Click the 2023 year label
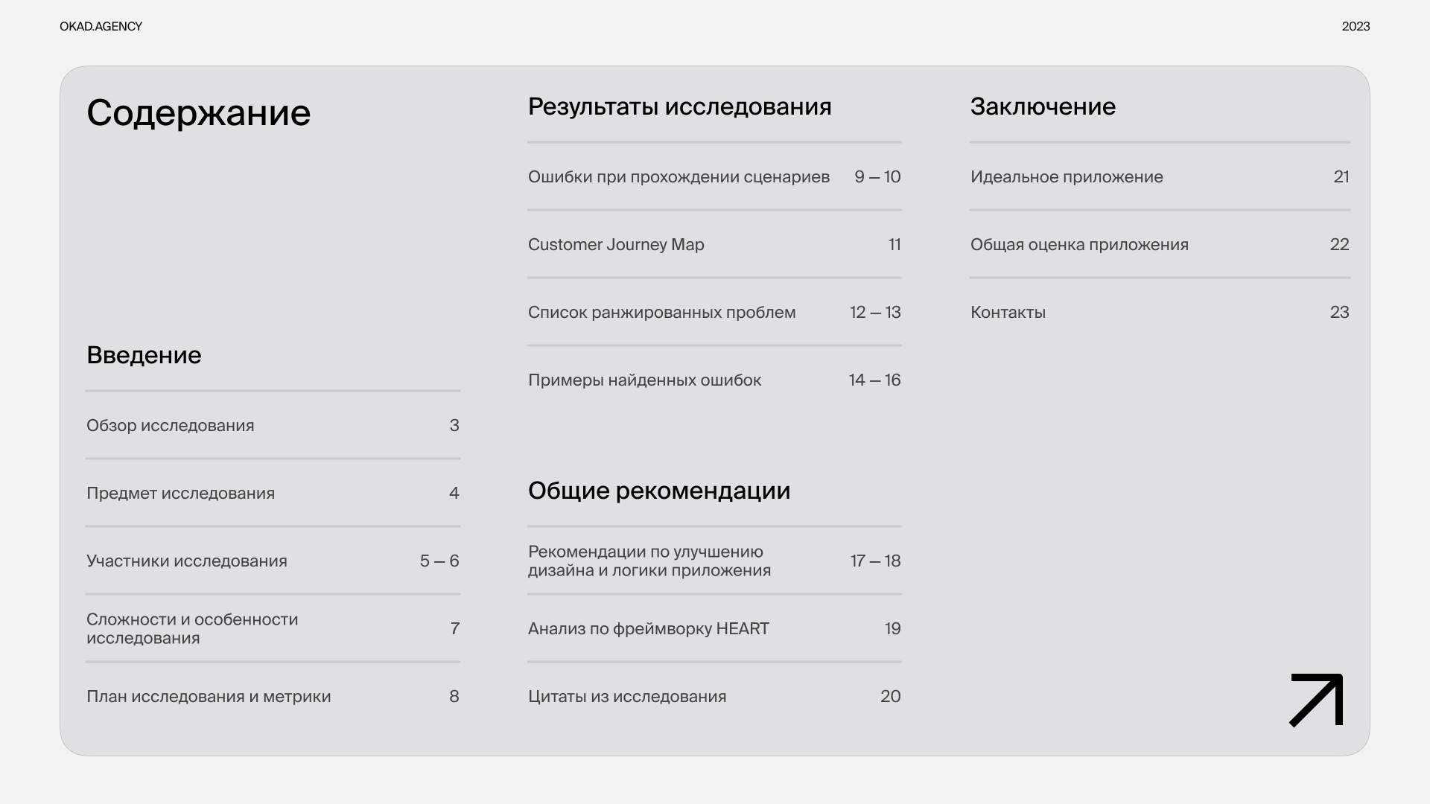The image size is (1430, 804). (x=1356, y=27)
